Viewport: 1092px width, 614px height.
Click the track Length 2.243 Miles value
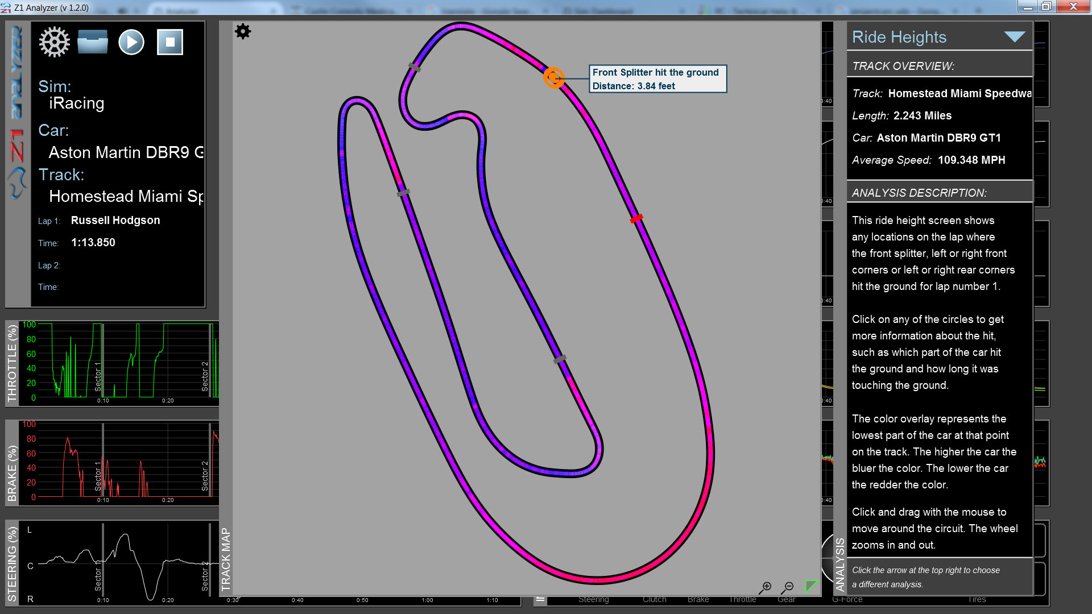point(922,116)
